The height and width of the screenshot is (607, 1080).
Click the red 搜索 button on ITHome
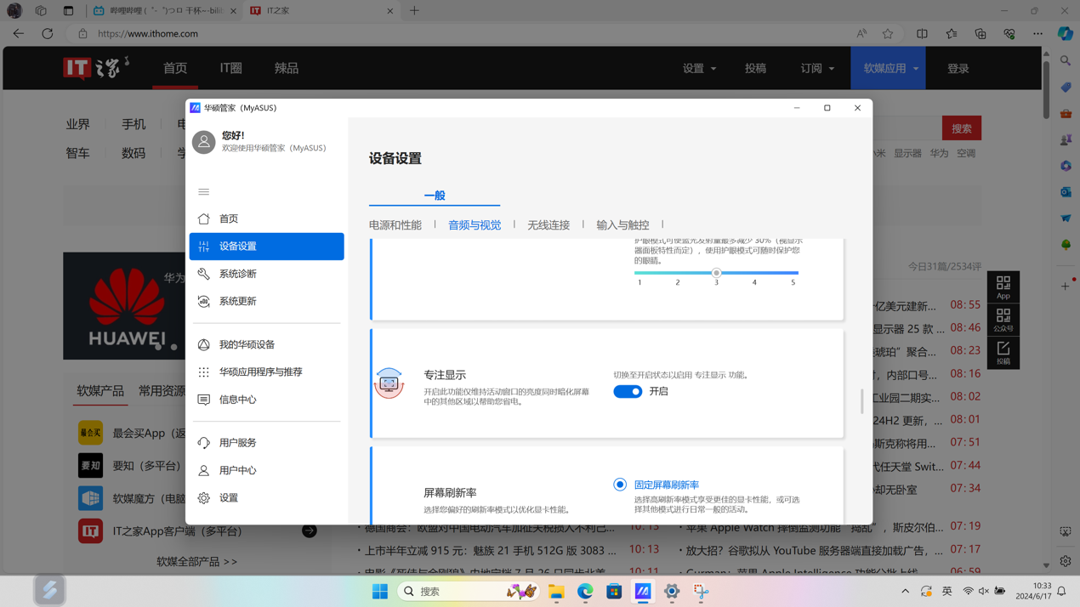(961, 128)
